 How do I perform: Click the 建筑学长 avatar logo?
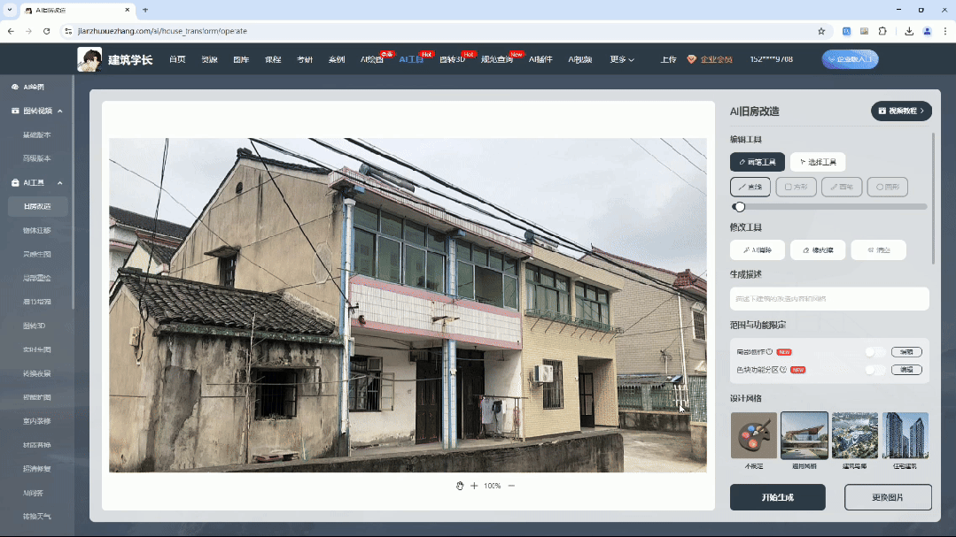click(89, 59)
